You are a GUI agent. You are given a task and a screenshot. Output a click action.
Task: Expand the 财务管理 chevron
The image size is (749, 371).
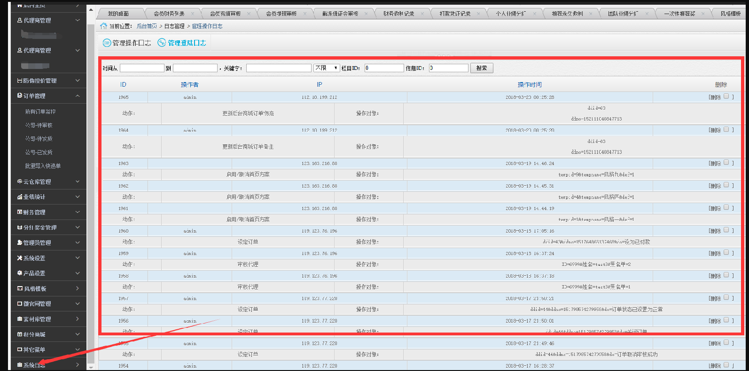pyautogui.click(x=78, y=212)
